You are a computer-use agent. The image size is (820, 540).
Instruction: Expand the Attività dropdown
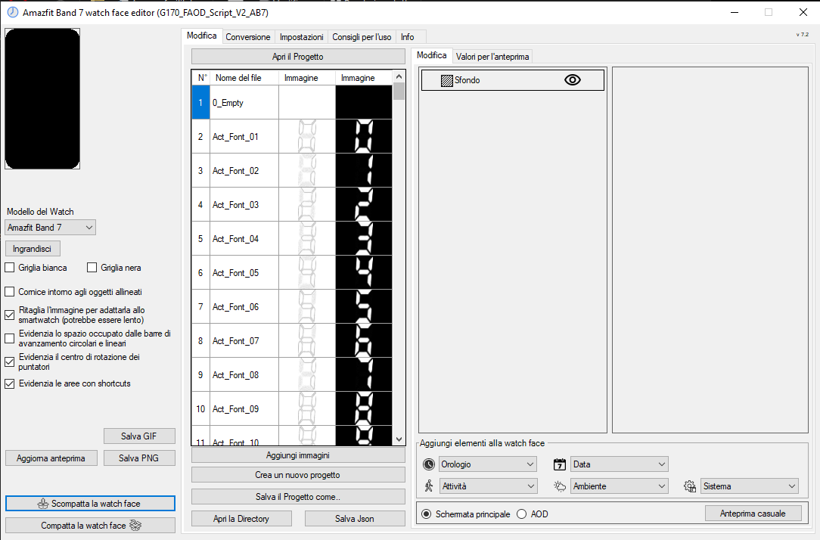click(x=488, y=486)
